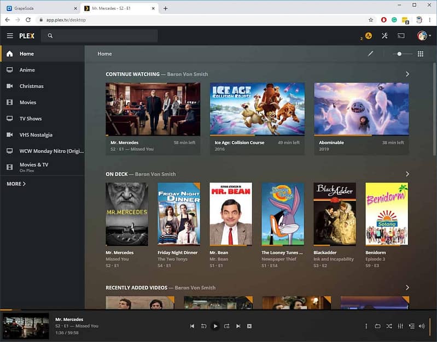Switch to the GrapeSoda browser tab
The image size is (437, 342).
click(x=42, y=8)
